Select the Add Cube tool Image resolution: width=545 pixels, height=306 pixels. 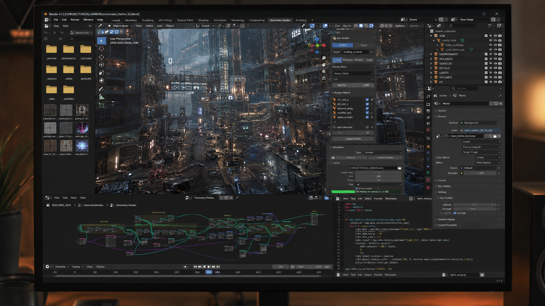coord(101,105)
